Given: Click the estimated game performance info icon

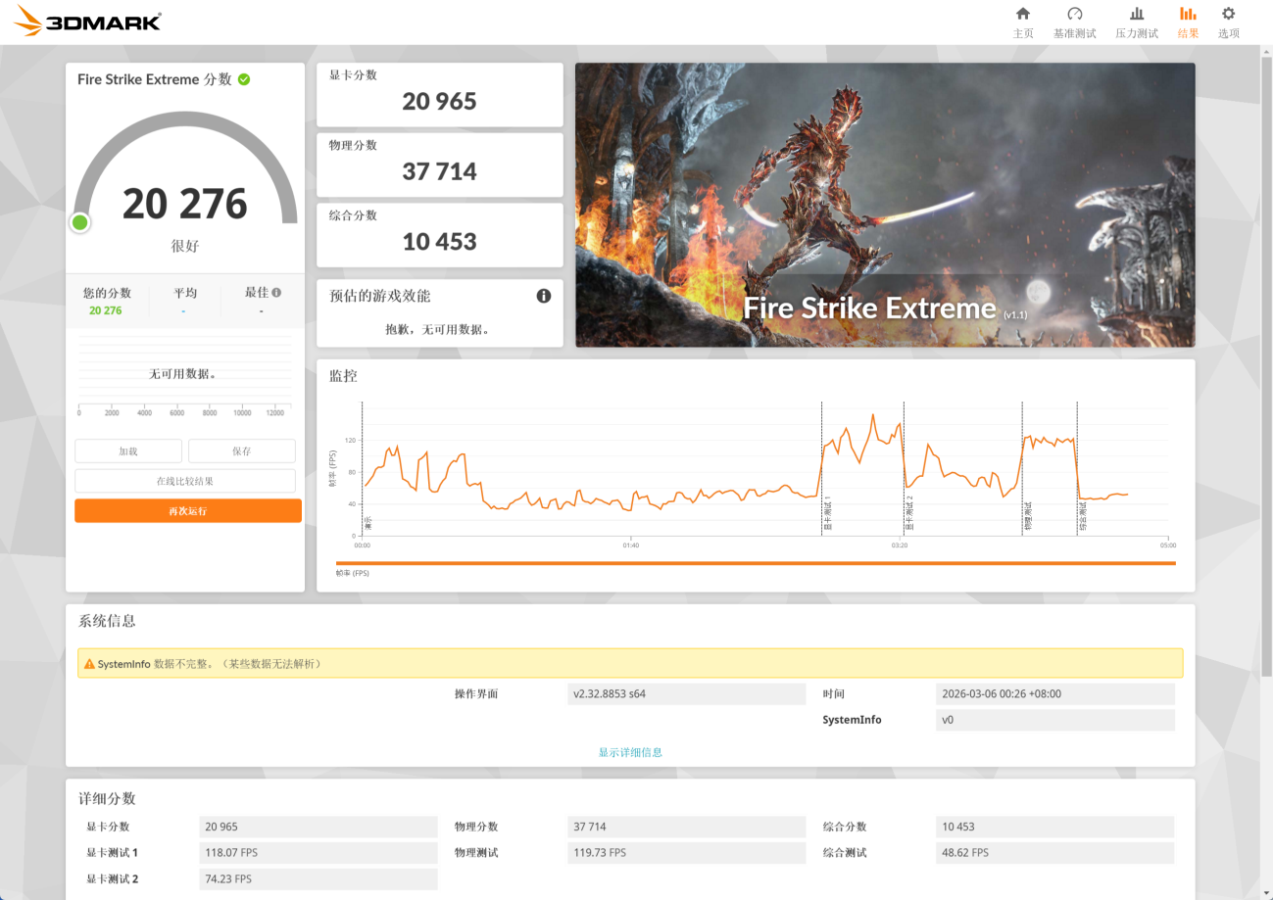Looking at the screenshot, I should tap(544, 296).
